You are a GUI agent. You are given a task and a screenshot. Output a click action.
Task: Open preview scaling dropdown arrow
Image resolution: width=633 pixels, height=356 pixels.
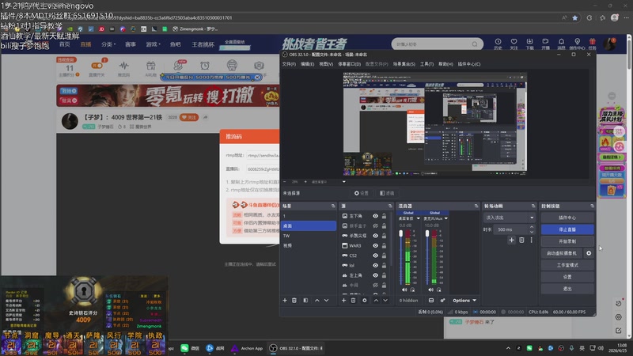pyautogui.click(x=344, y=182)
